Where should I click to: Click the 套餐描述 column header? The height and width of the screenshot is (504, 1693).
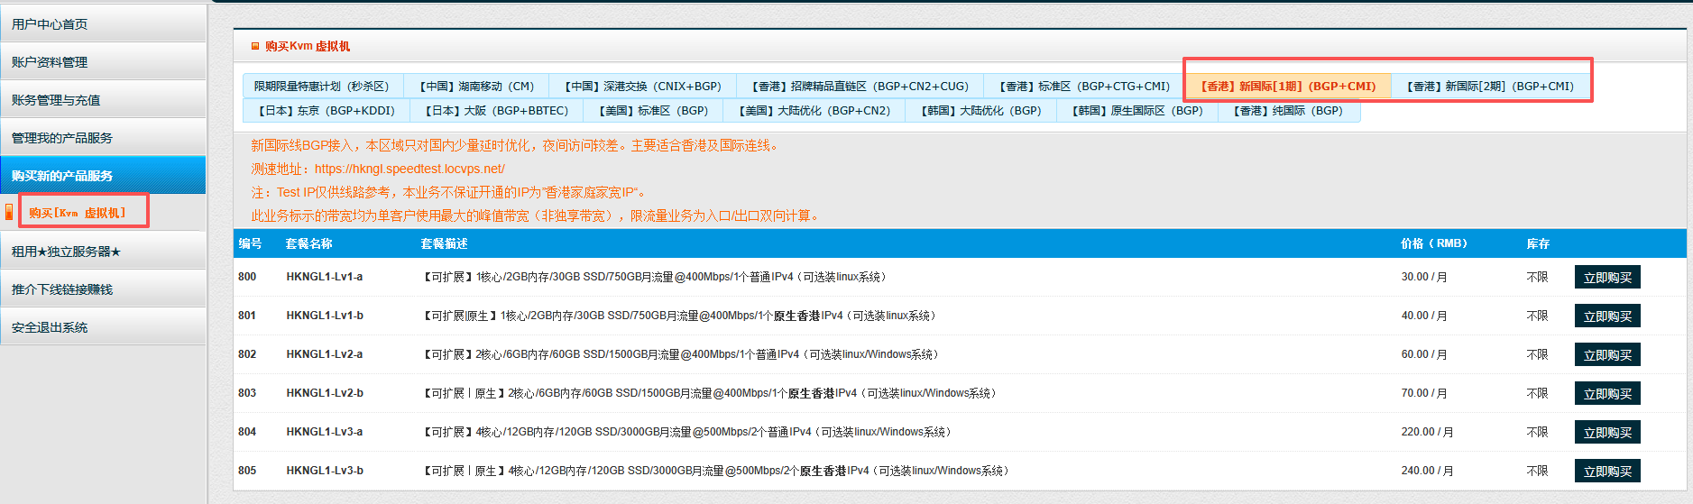444,243
